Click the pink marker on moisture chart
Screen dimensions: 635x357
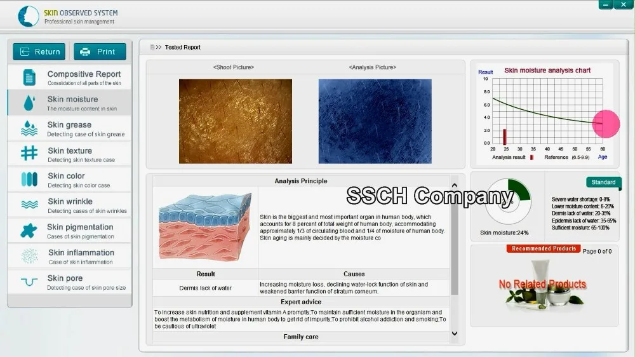tap(606, 123)
